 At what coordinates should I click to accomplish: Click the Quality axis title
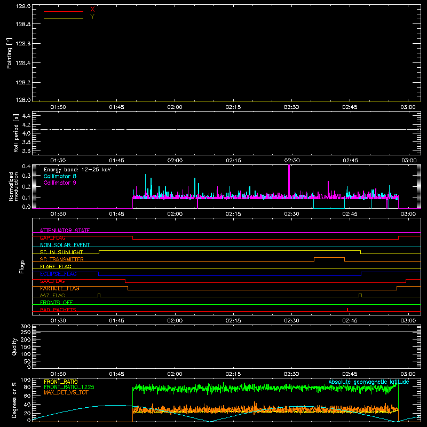coord(14,346)
